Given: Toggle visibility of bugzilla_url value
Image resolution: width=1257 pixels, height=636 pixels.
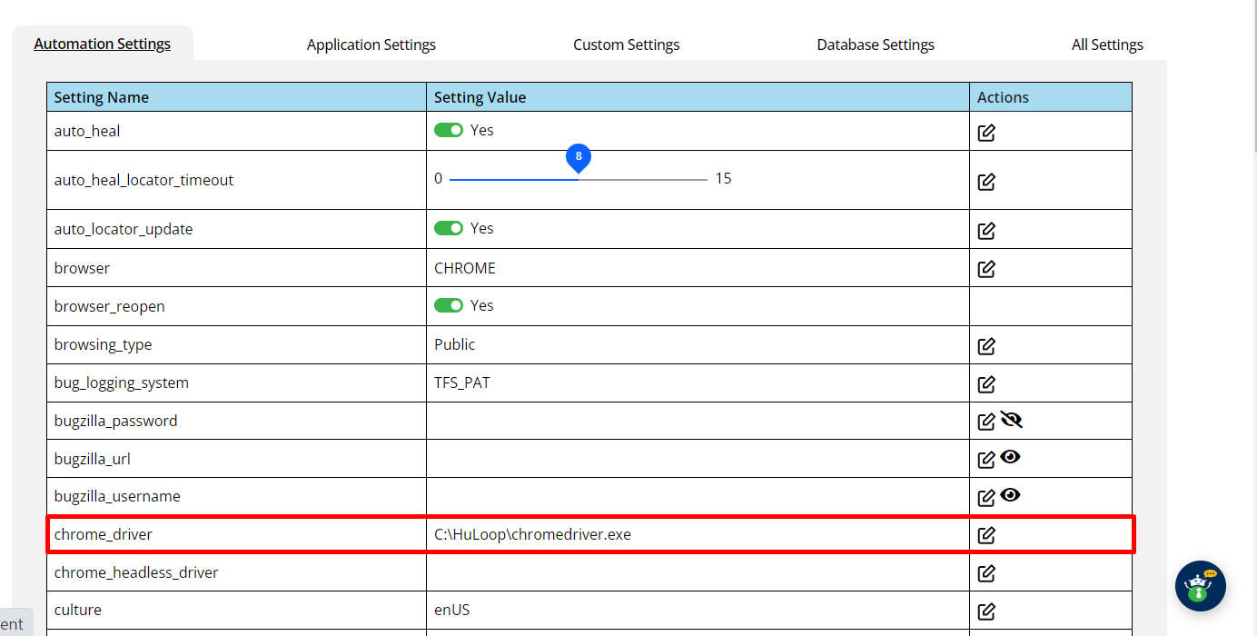Looking at the screenshot, I should (1010, 457).
